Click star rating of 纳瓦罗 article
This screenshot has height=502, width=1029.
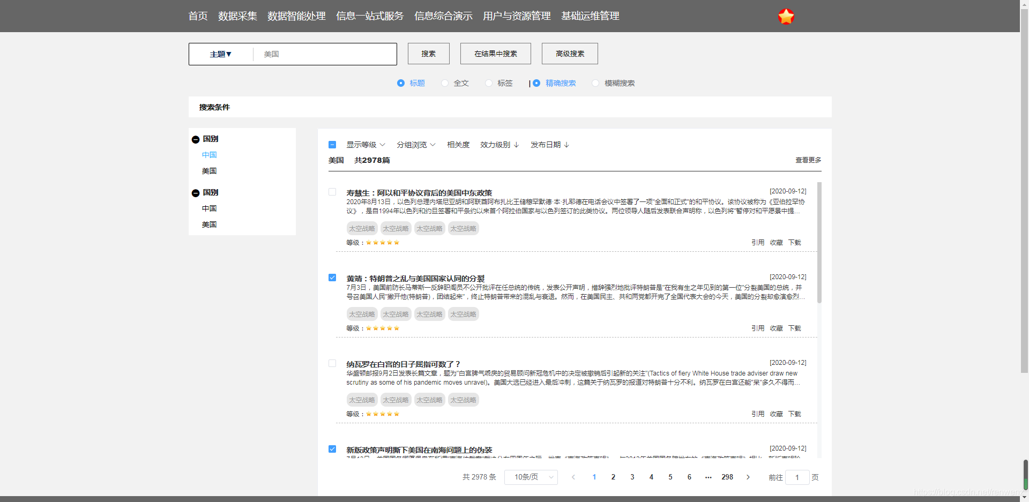pyautogui.click(x=383, y=414)
